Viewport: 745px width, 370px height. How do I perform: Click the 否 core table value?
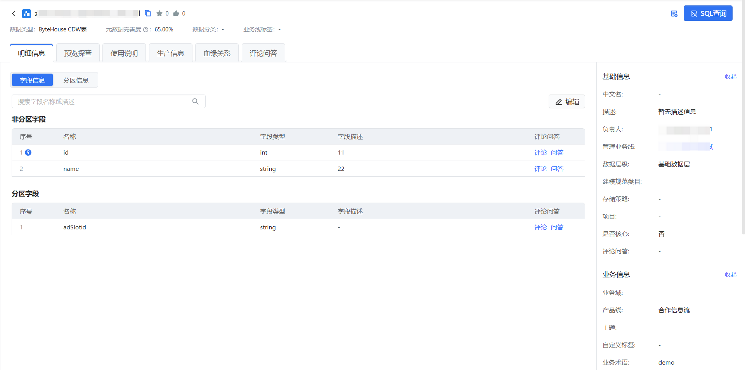(x=662, y=234)
